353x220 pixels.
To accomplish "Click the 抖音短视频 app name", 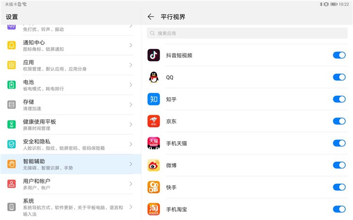I will point(179,55).
